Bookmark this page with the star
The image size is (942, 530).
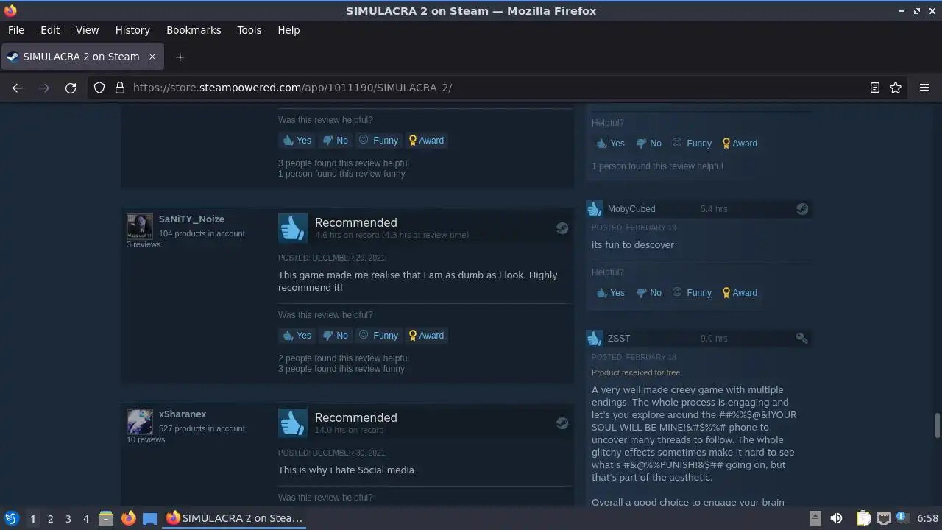coord(896,88)
